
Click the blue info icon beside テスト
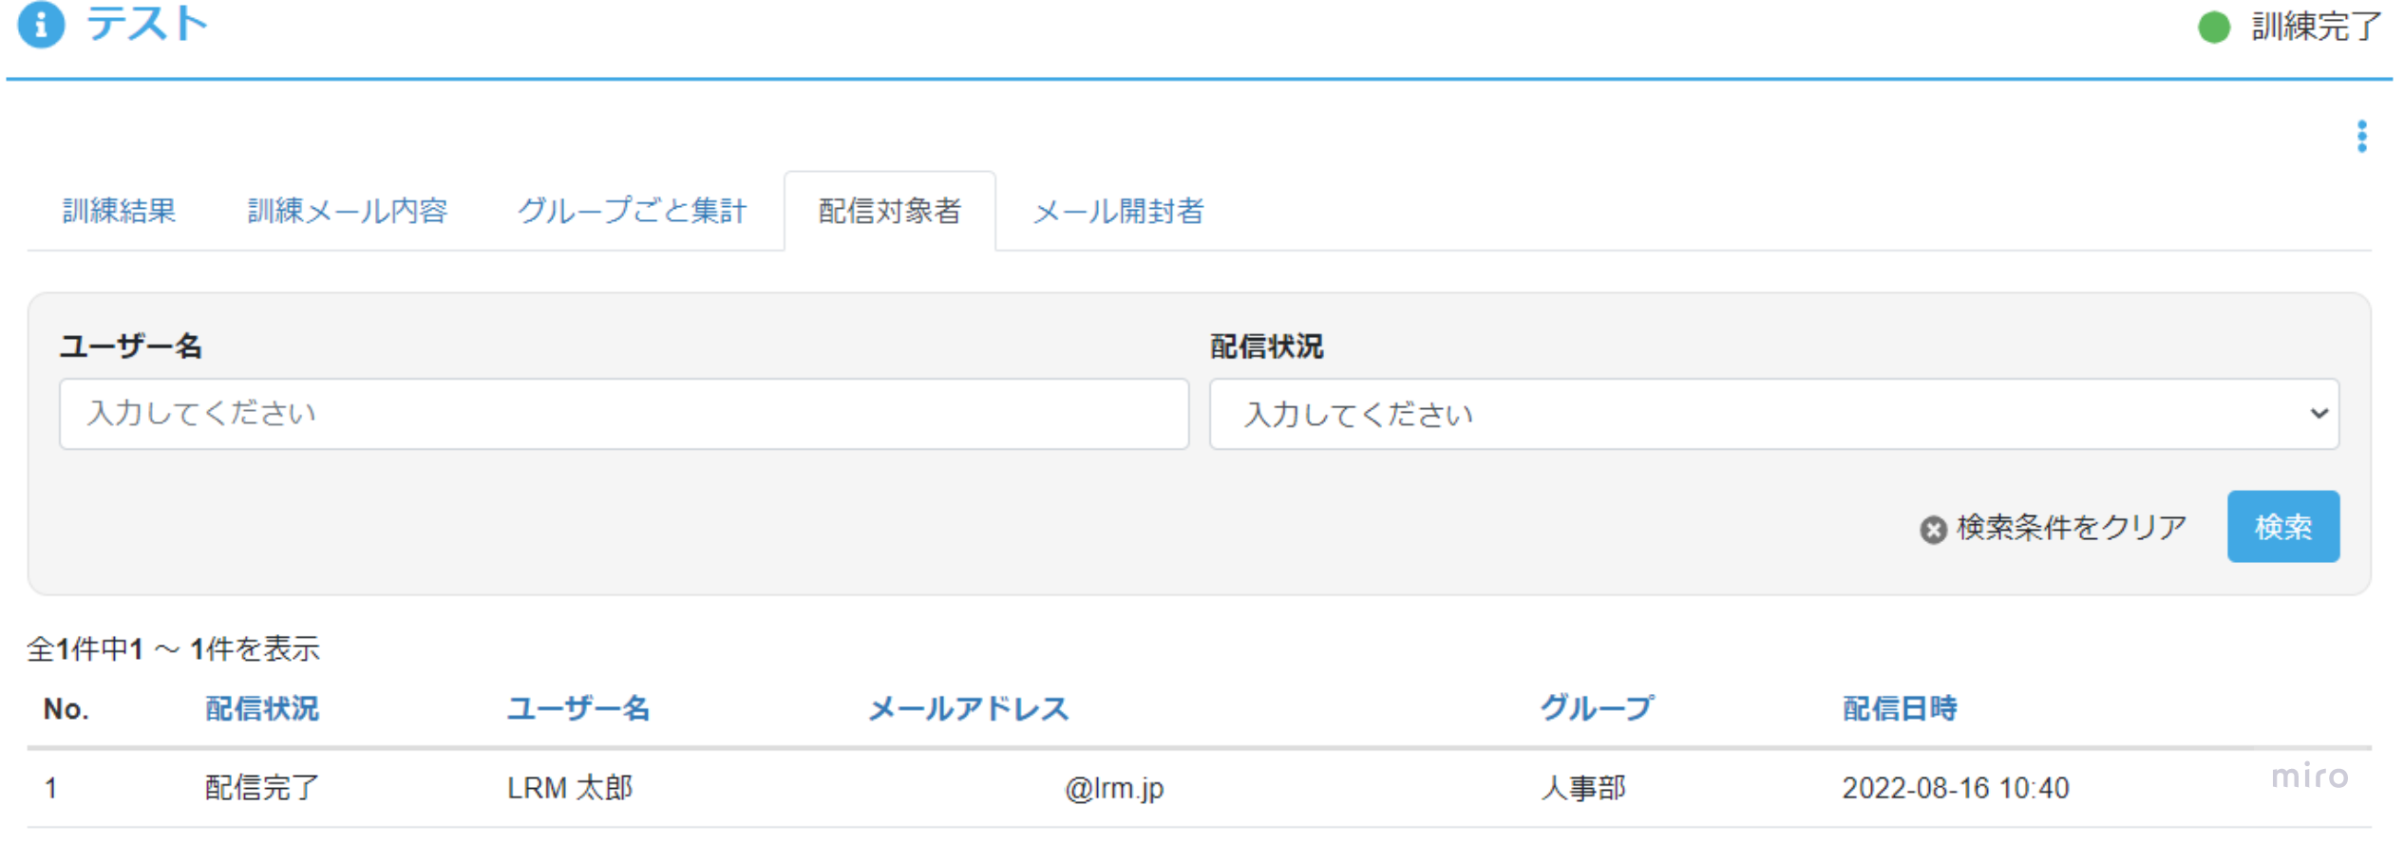point(41,25)
